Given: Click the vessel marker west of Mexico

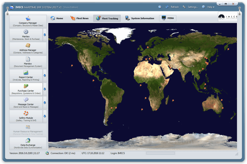Looking at the screenshot, I should tap(72, 65).
